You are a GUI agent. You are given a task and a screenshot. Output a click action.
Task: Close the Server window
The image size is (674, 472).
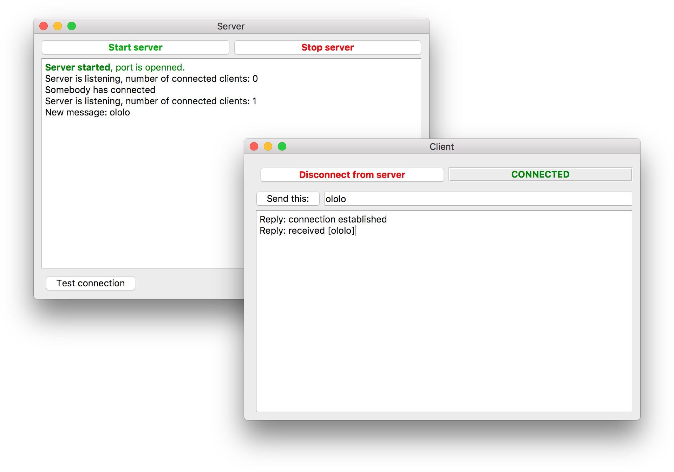(44, 26)
